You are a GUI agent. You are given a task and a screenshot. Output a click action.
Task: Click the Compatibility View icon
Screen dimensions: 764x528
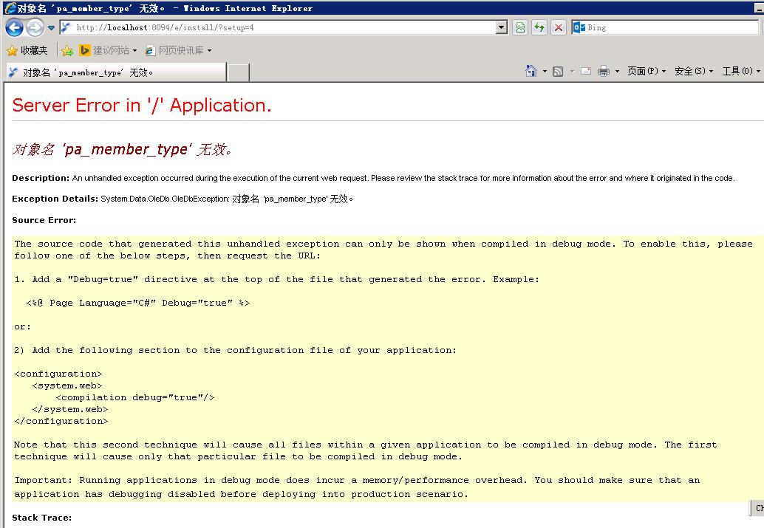[521, 27]
